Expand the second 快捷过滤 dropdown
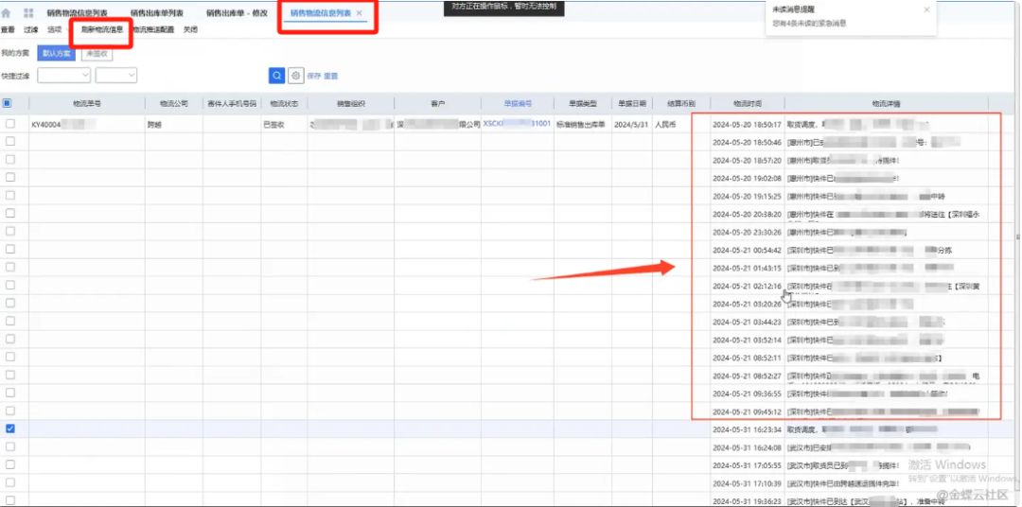The height and width of the screenshot is (507, 1022). 116,76
